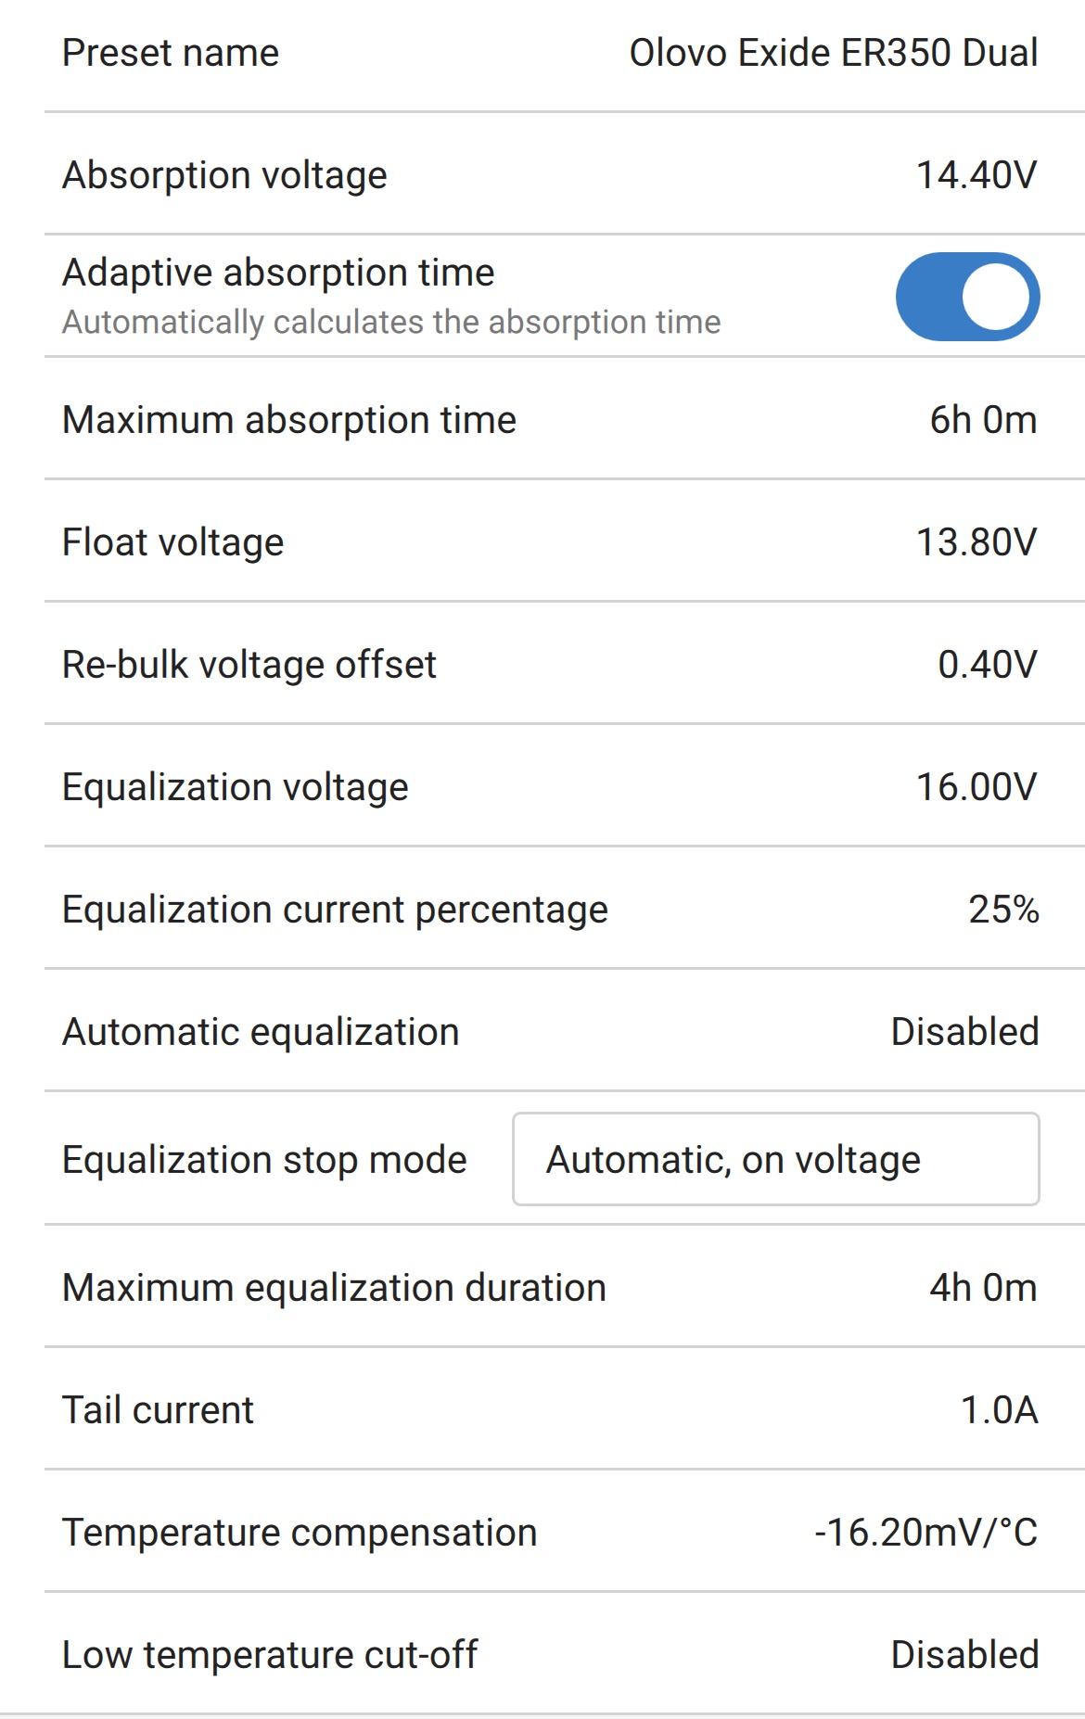The image size is (1085, 1719).
Task: Click the 16.00V equalization voltage value
Action: 976,787
